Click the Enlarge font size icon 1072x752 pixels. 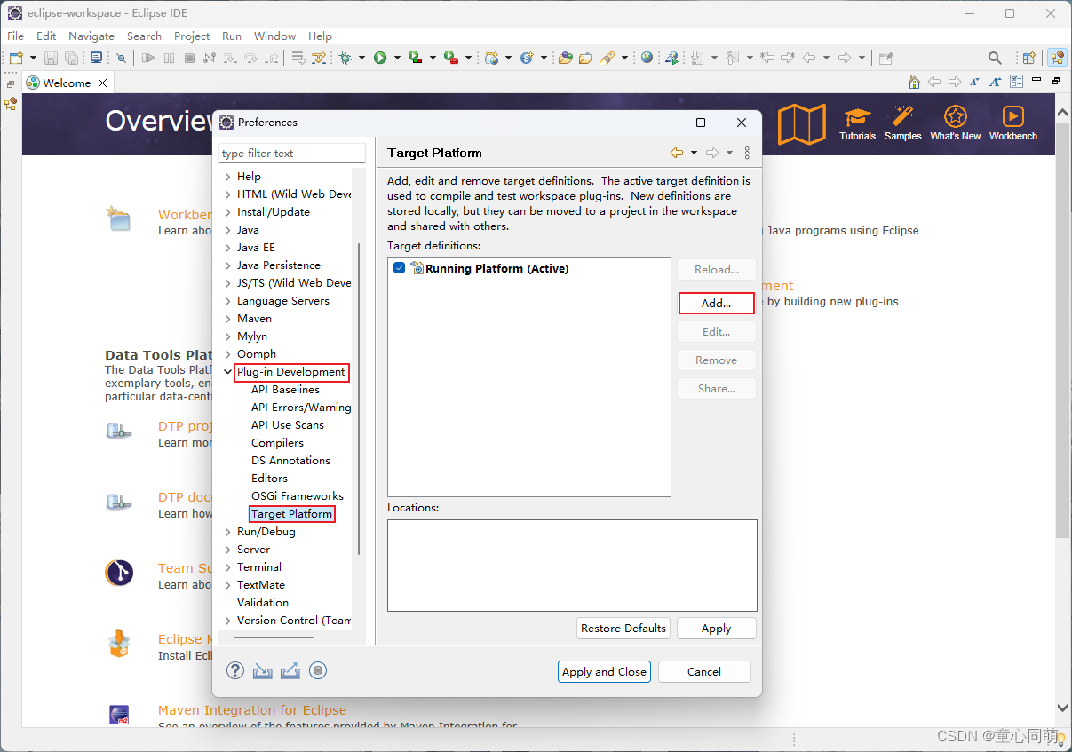tap(996, 82)
